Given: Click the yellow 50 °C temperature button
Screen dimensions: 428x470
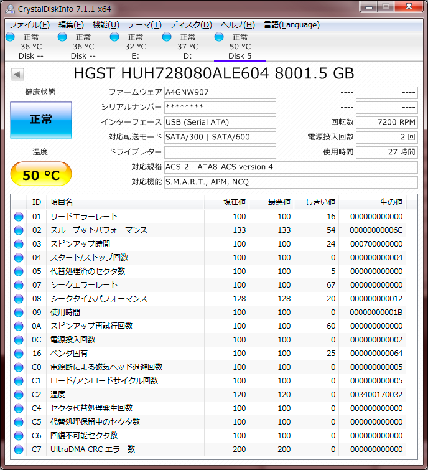Looking at the screenshot, I should pyautogui.click(x=41, y=175).
